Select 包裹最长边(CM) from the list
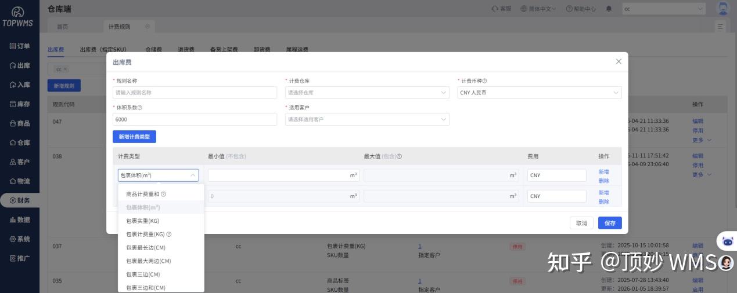This screenshot has height=293, width=737. coord(161,248)
